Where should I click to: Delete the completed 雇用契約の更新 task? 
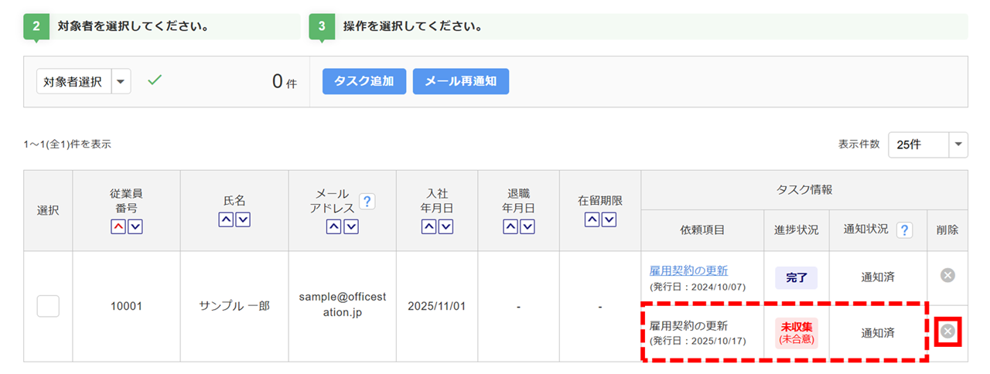click(947, 275)
